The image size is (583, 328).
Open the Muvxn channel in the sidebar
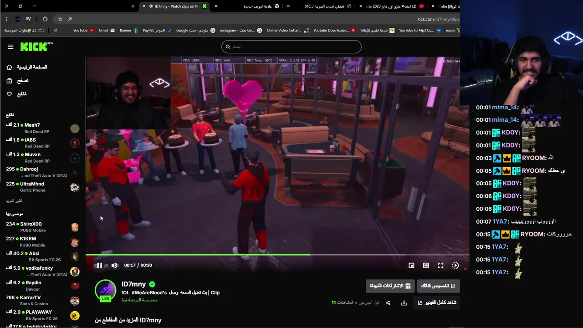42,158
